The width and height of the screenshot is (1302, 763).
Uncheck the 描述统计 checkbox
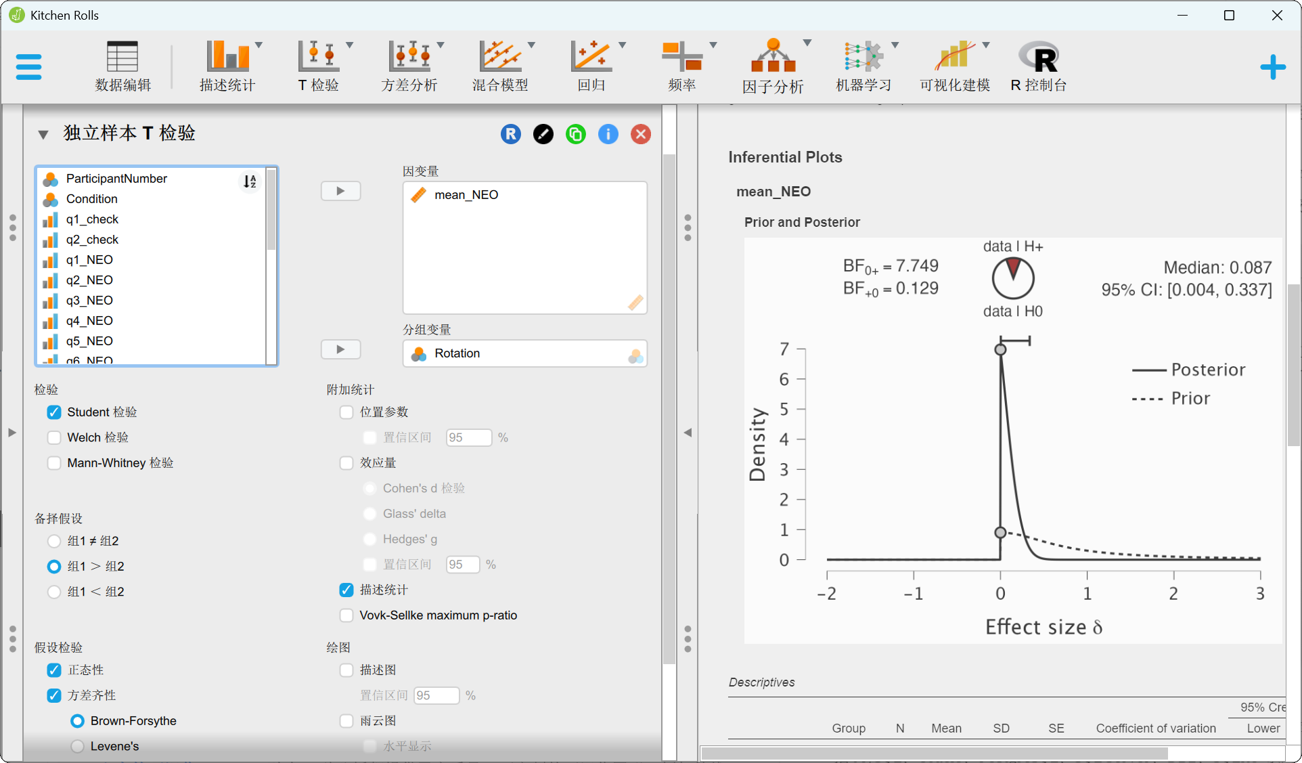tap(346, 590)
